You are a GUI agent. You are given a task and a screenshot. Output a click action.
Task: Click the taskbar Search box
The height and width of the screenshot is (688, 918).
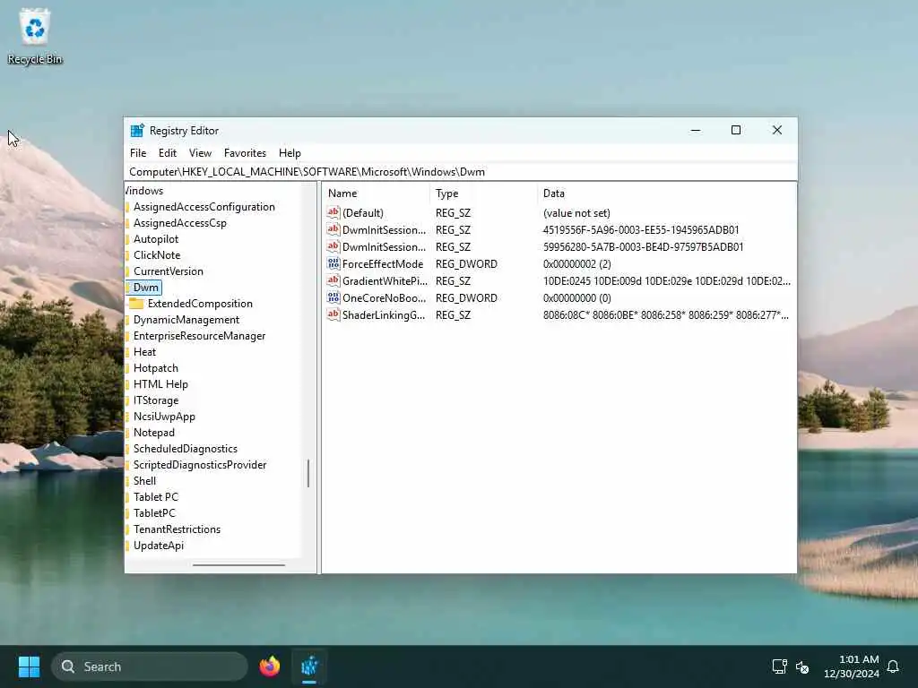[x=150, y=666]
